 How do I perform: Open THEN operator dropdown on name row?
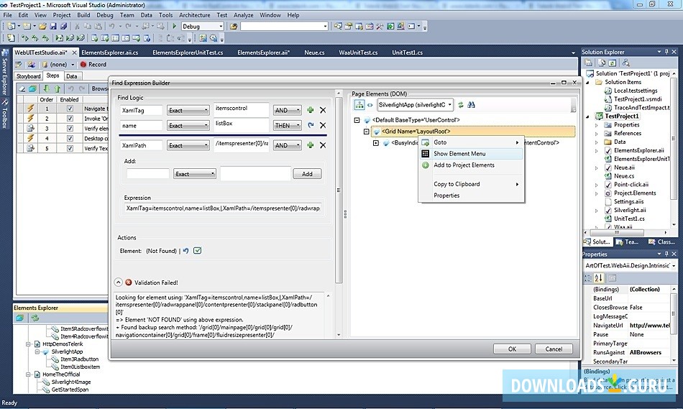point(287,126)
